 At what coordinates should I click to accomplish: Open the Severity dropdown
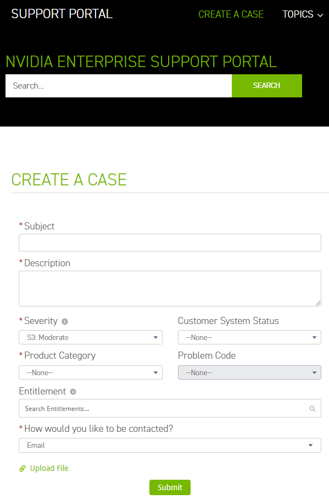pyautogui.click(x=91, y=337)
